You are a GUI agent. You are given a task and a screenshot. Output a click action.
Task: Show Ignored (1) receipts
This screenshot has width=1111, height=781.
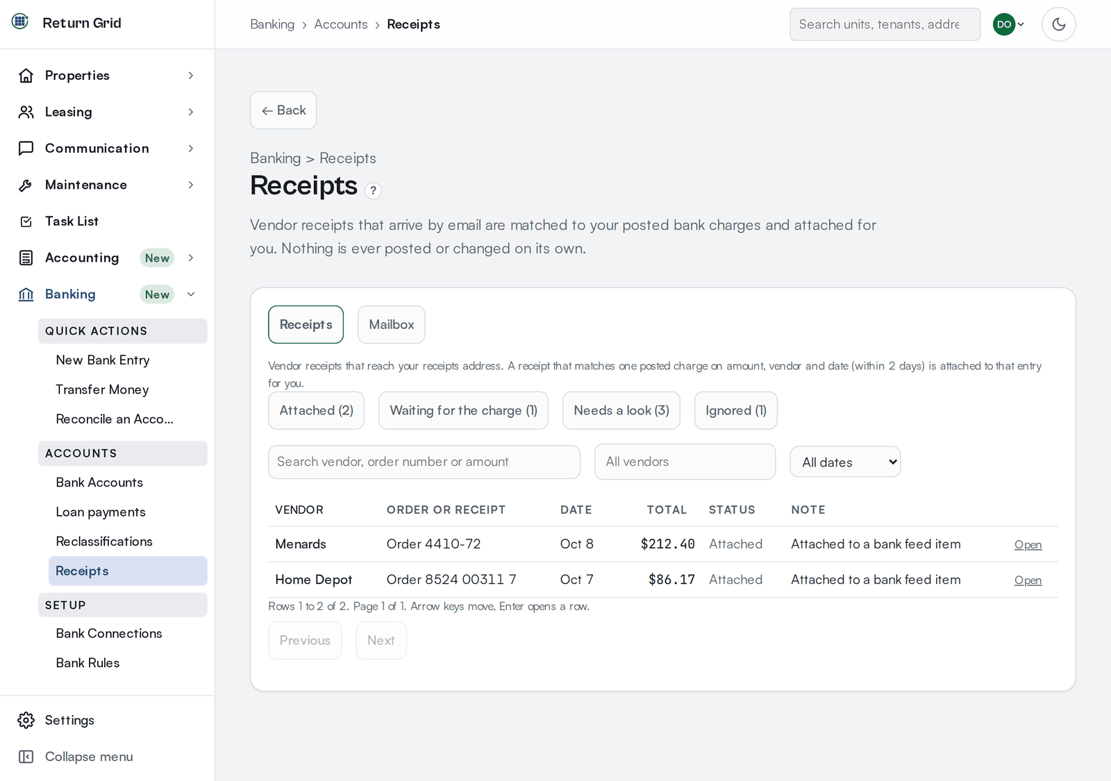[736, 410]
